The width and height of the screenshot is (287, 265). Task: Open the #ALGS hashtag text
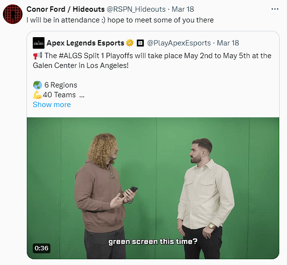tap(70, 56)
